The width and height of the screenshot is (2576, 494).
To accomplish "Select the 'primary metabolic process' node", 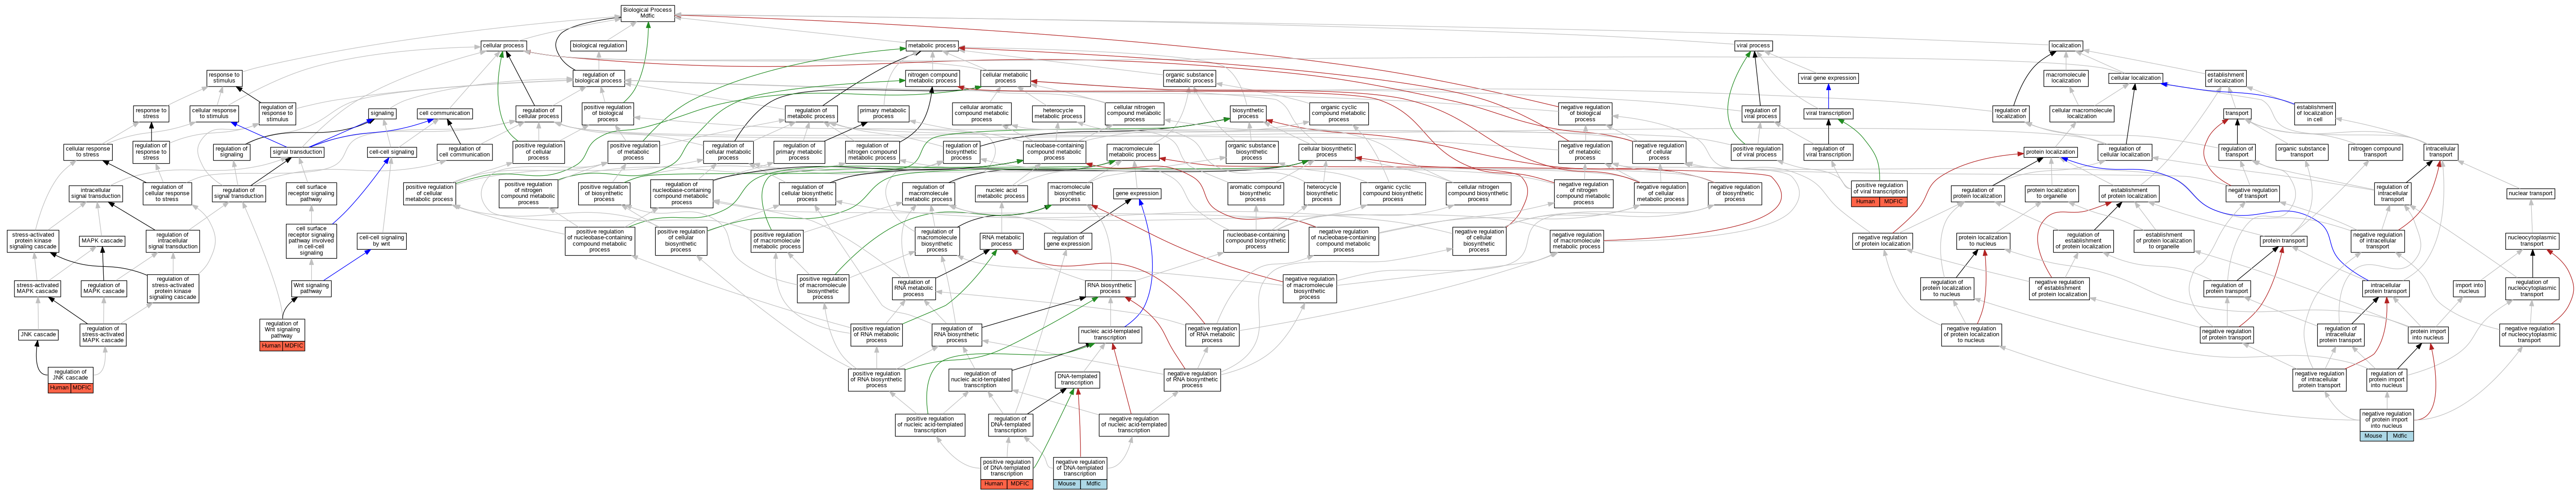I will pos(883,113).
